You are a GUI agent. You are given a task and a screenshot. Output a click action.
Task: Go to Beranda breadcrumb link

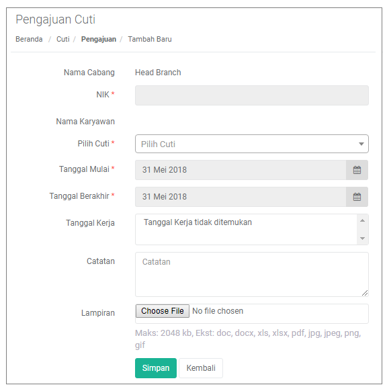click(x=29, y=39)
